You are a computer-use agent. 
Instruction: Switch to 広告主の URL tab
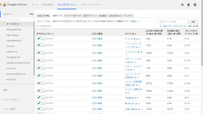point(43,16)
